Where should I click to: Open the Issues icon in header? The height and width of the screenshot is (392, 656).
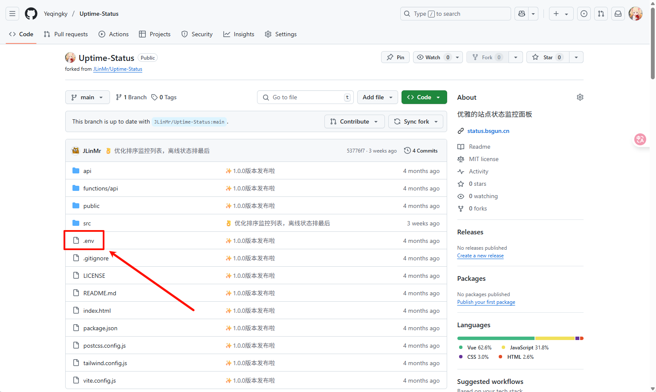(x=584, y=14)
